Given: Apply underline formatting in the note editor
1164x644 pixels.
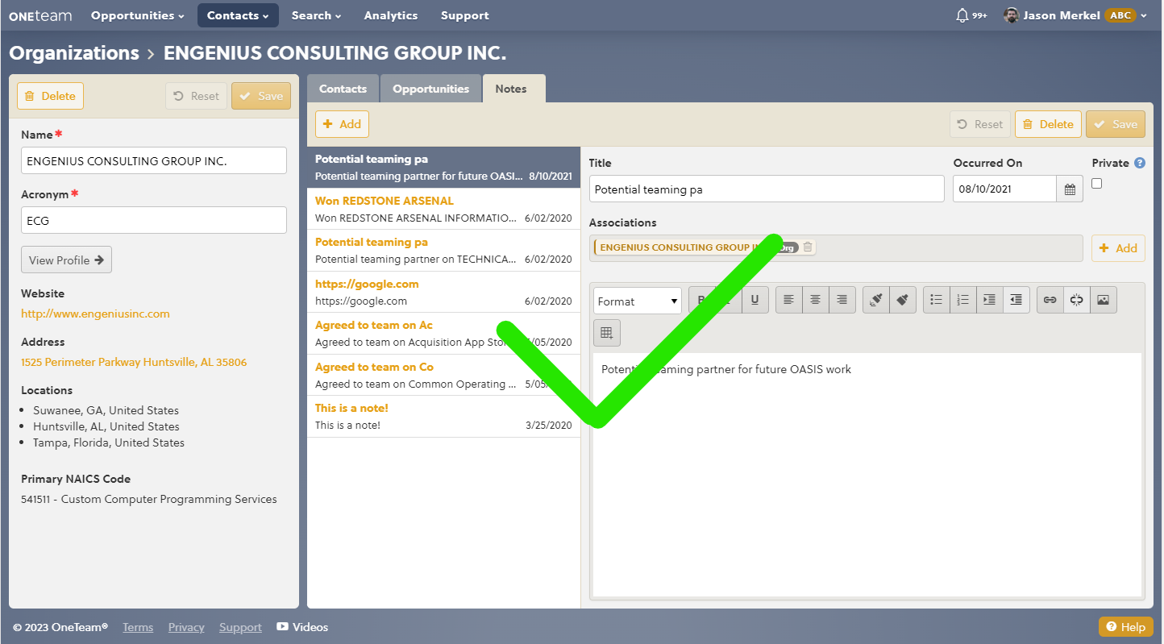Looking at the screenshot, I should click(755, 299).
